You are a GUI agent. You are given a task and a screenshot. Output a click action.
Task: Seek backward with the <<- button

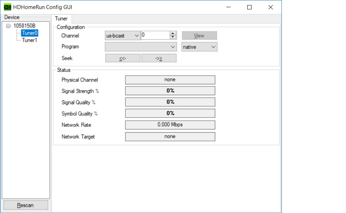(123, 58)
